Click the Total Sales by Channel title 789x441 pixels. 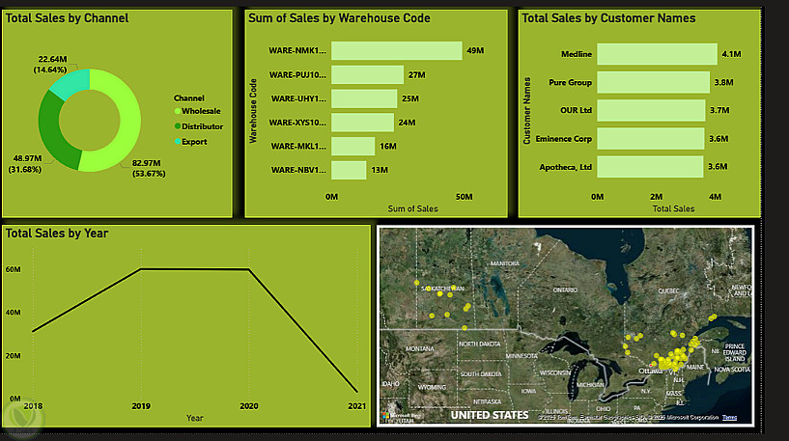click(x=67, y=18)
